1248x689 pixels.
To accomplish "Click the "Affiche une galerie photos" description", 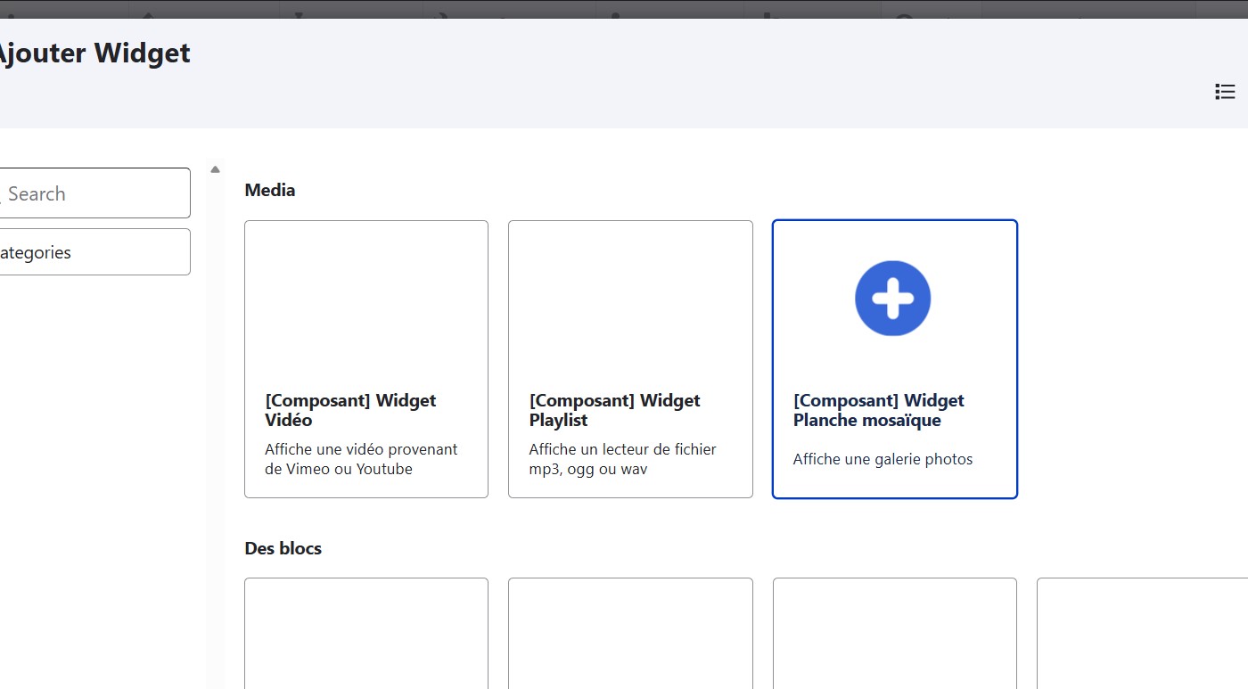I will click(x=883, y=460).
